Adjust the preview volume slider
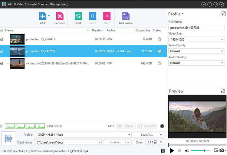Screen dimensions: 227x155 201,151
